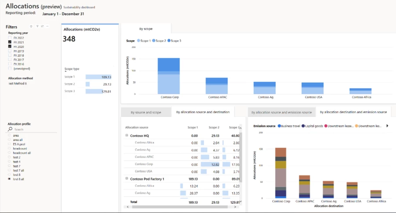Open the more options ellipsis in Filters header
Image resolution: width=396 pixels, height=213 pixels.
click(48, 26)
